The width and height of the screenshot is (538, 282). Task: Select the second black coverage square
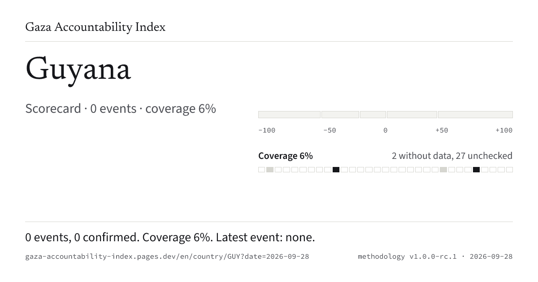(476, 170)
